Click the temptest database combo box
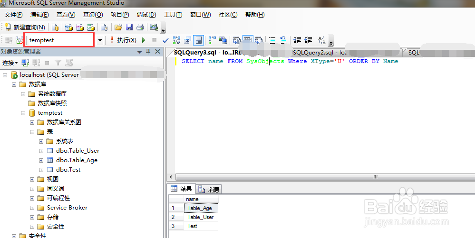Viewport: 475px width, 238px height. (x=59, y=40)
